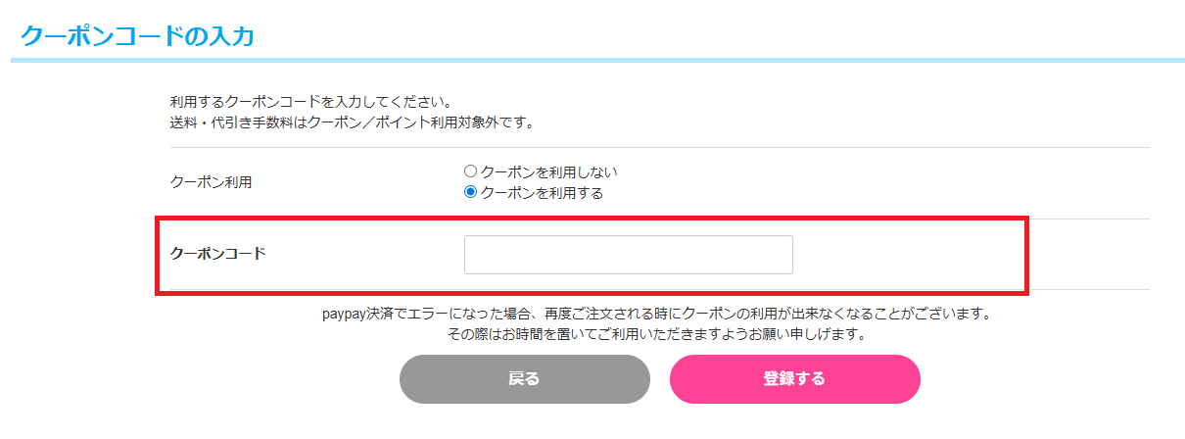Click the "クーポンコードの入力" page heading

coord(137,36)
